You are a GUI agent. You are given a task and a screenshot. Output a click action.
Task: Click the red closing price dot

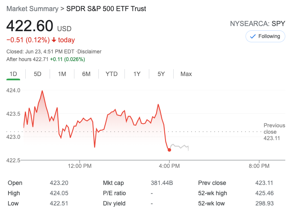tap(169, 149)
